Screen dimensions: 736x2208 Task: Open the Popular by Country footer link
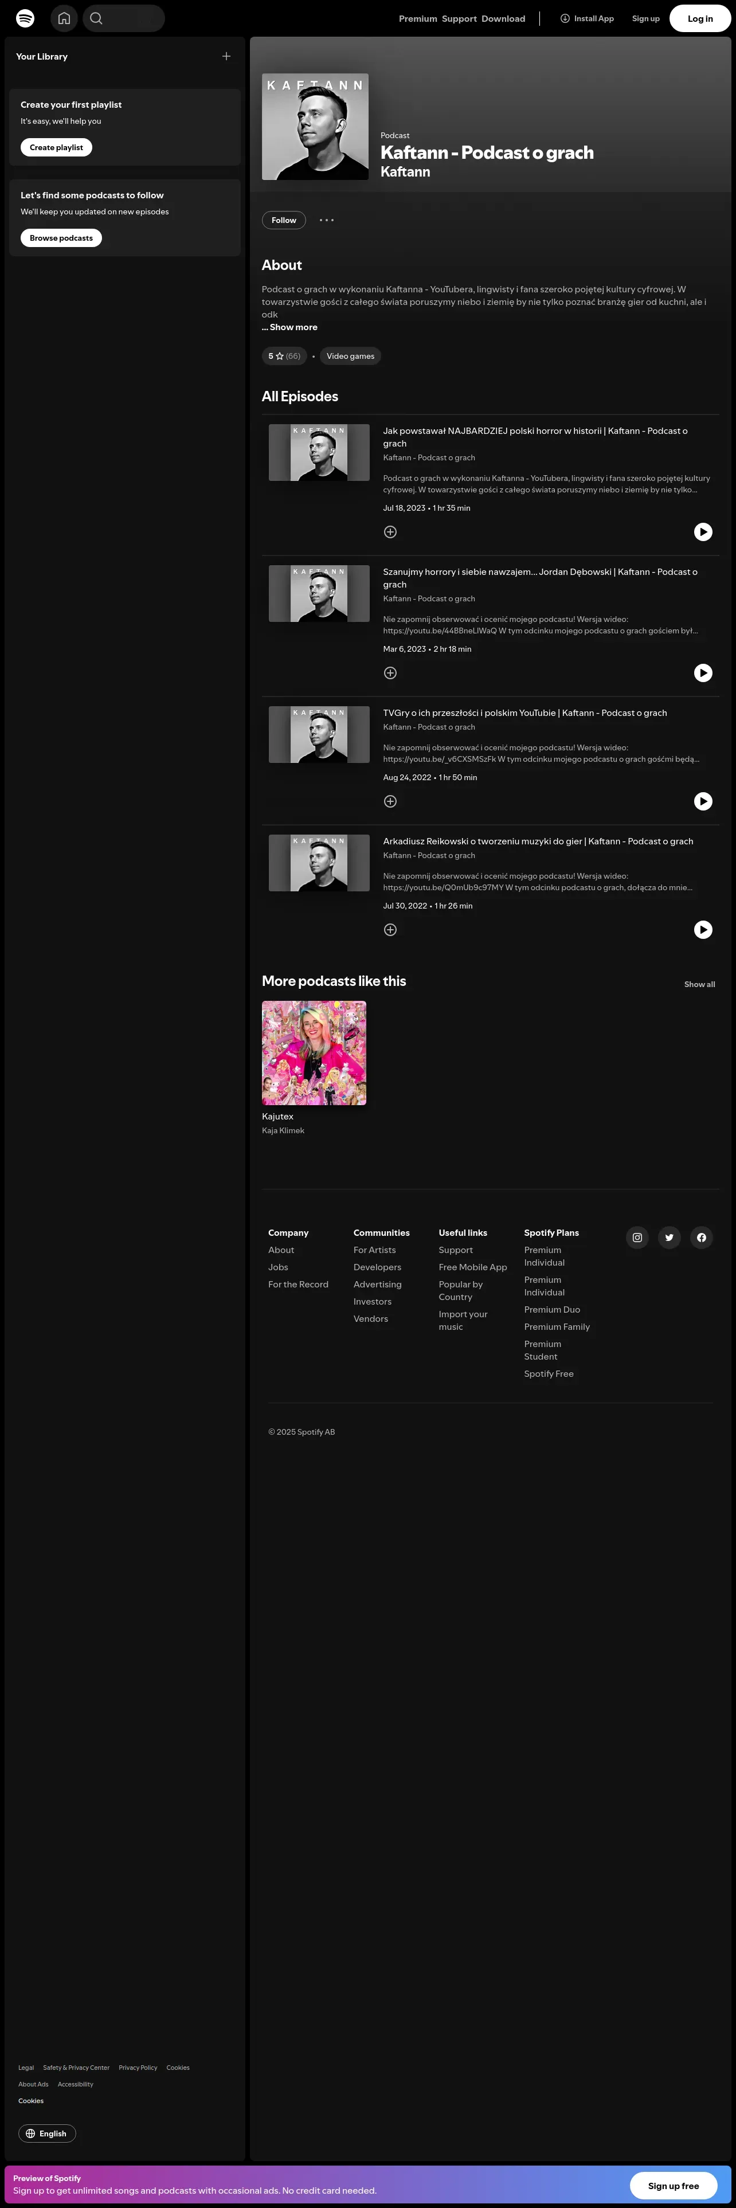(x=461, y=1291)
